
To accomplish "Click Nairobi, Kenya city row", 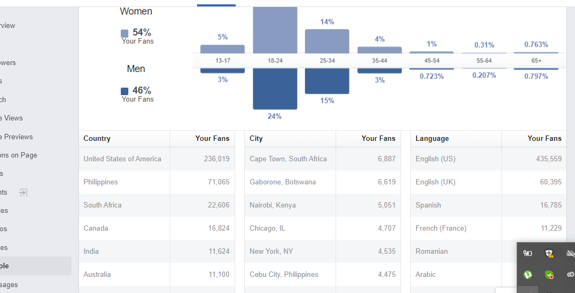I will pyautogui.click(x=323, y=205).
